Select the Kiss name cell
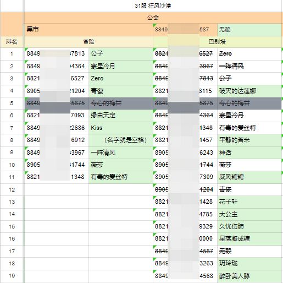This screenshot has height=283, width=283. coord(121,128)
